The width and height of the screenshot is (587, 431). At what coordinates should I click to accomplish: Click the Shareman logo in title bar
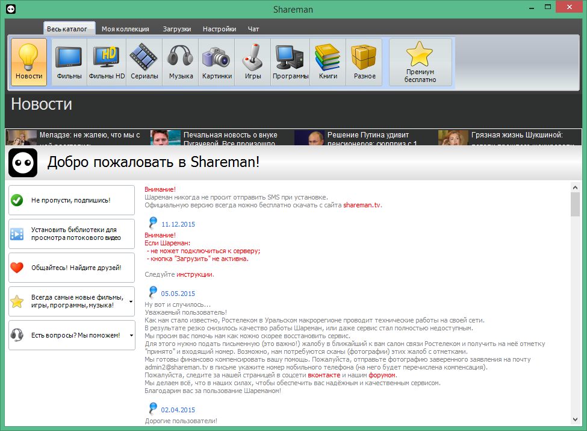11,9
